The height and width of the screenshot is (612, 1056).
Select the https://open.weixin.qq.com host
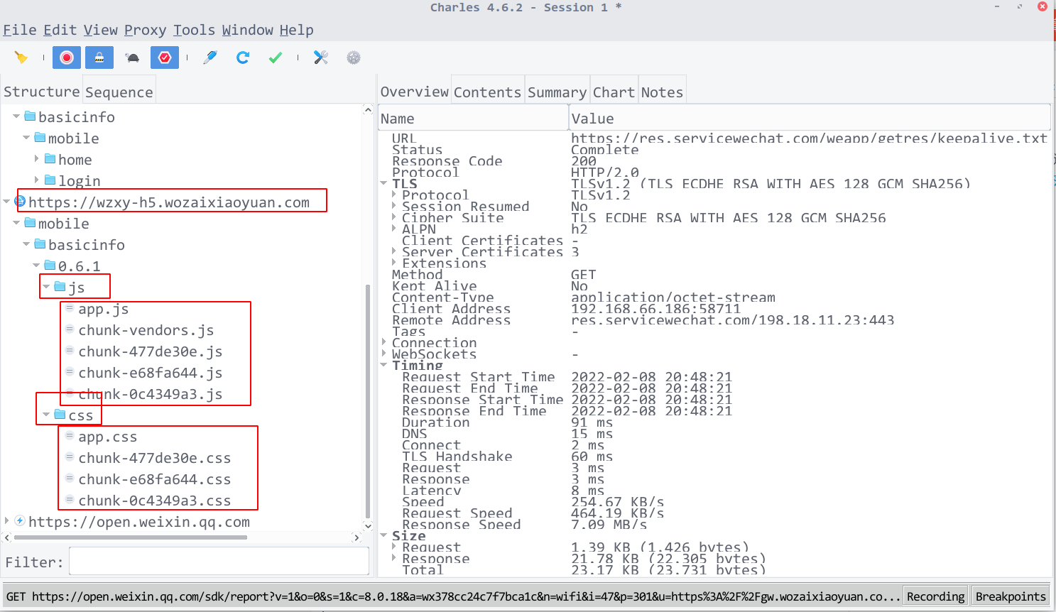[138, 522]
